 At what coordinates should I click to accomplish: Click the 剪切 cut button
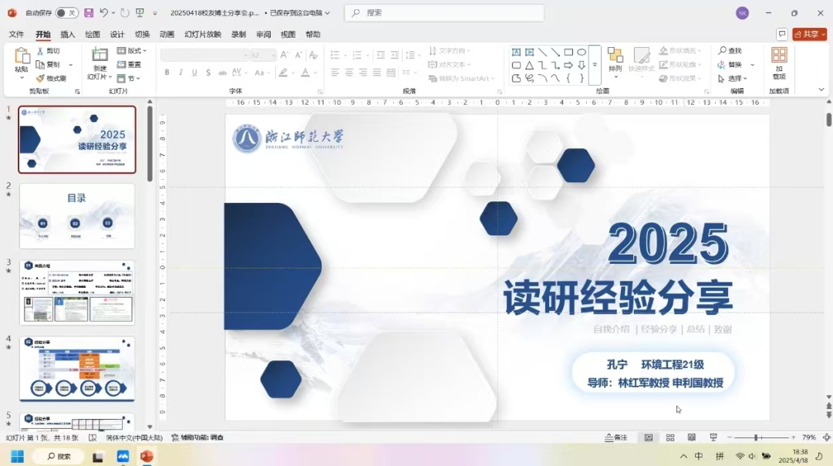[49, 51]
